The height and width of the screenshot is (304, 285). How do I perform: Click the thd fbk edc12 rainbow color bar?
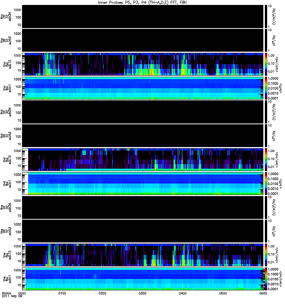pos(266,160)
